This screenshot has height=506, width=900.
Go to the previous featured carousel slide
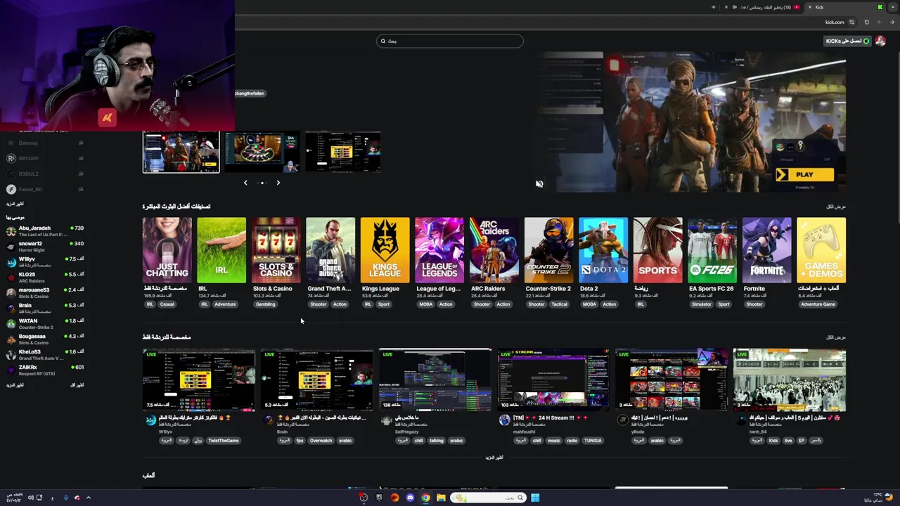click(x=245, y=183)
